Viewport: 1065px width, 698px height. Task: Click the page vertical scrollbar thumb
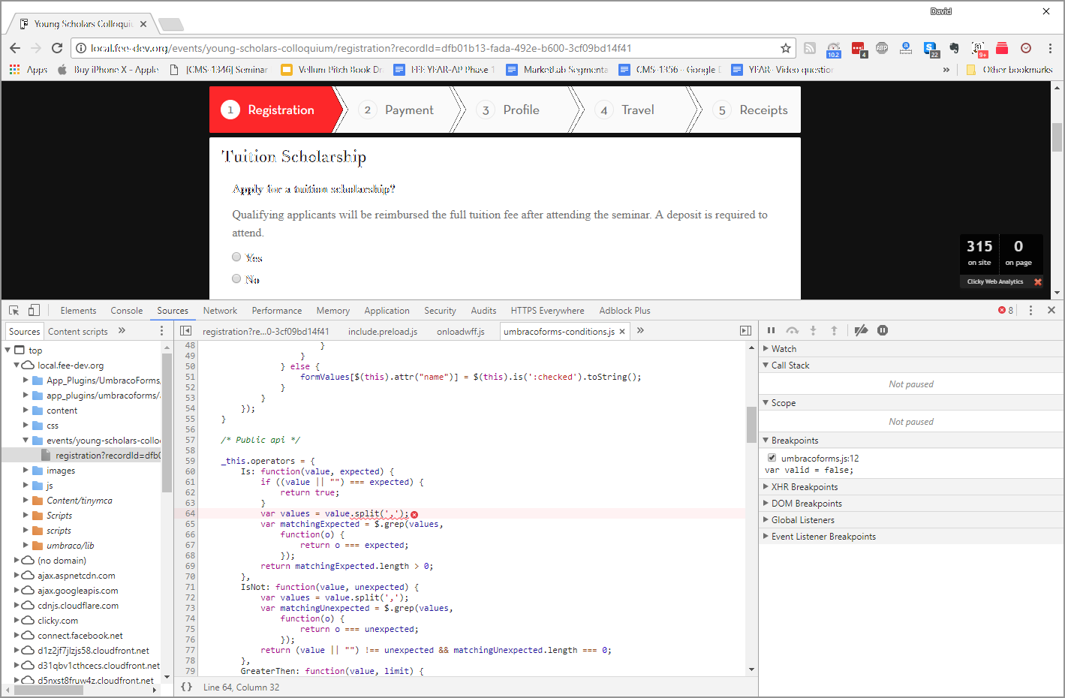[1057, 137]
